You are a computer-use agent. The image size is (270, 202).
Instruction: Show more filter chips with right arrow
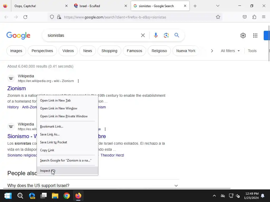[212, 51]
